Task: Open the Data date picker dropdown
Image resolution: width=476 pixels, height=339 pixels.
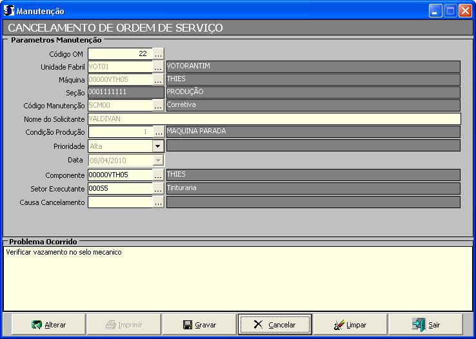Action: (158, 160)
